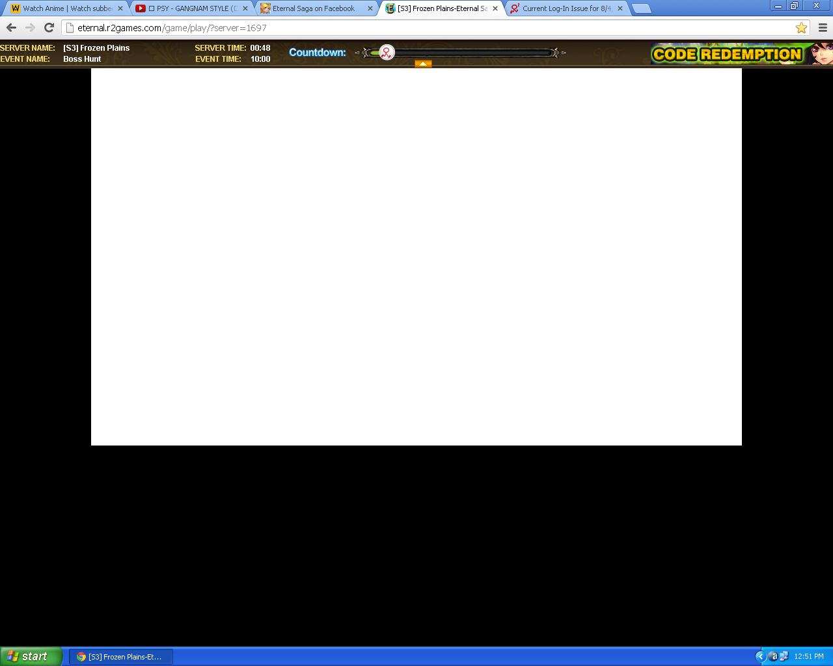The image size is (833, 666).
Task: Click the white game loading area
Action: (416, 257)
